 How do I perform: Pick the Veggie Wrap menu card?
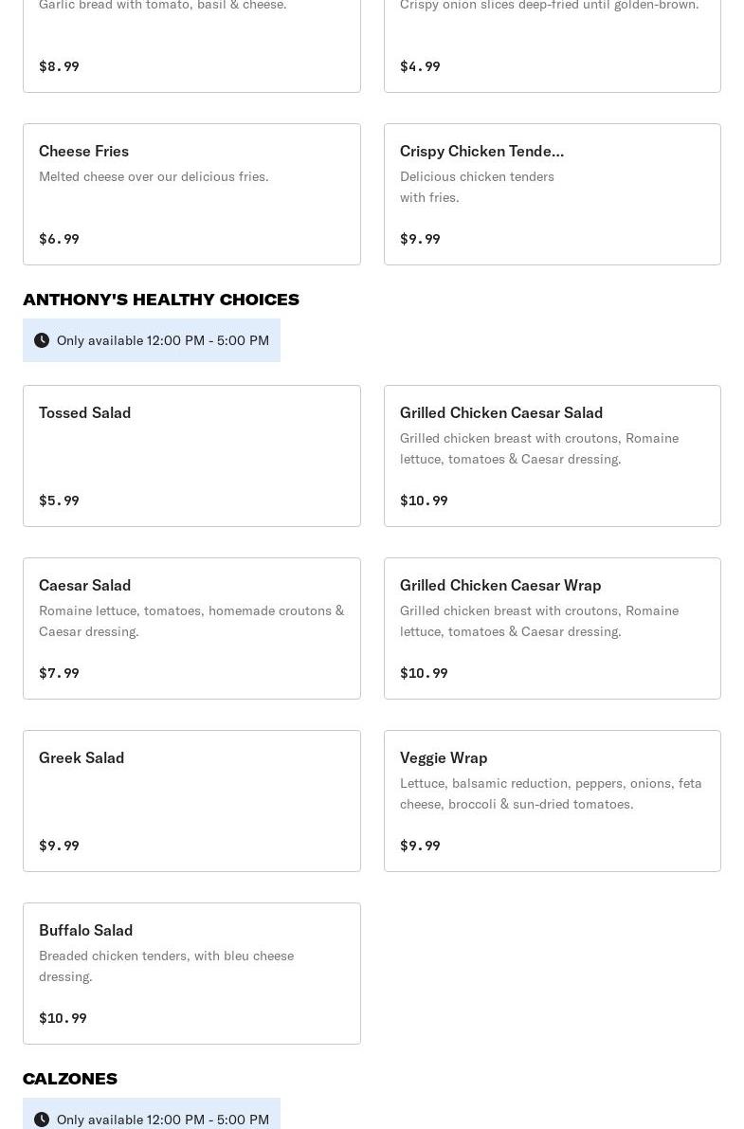point(552,801)
